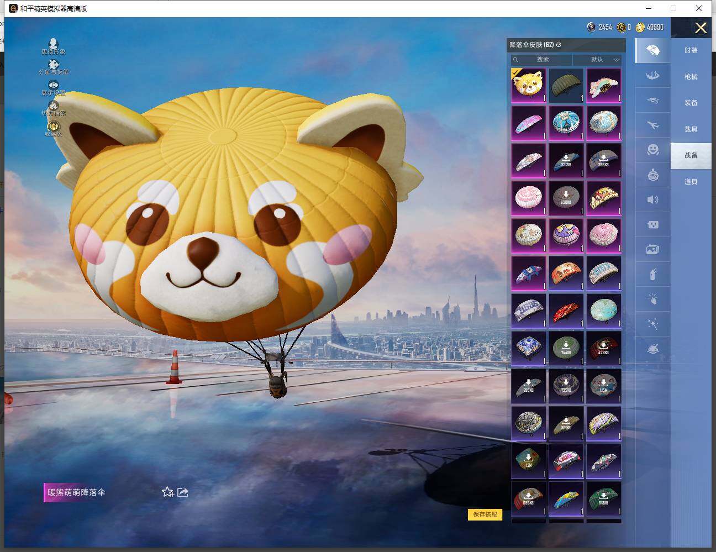
Task: Click help icon next to 降落伞皮肤 (62)
Action: pyautogui.click(x=559, y=45)
